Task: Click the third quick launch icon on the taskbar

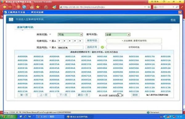Action: (x=29, y=117)
